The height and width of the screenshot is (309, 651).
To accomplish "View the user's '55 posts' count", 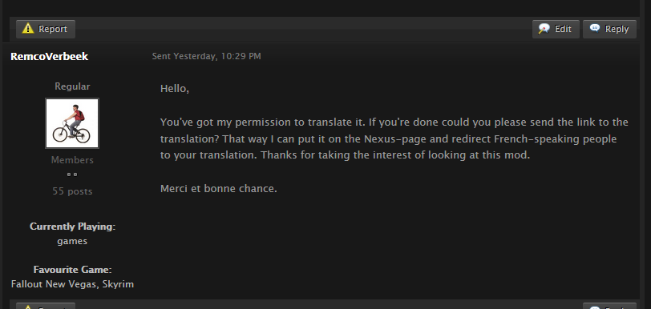I will click(72, 191).
